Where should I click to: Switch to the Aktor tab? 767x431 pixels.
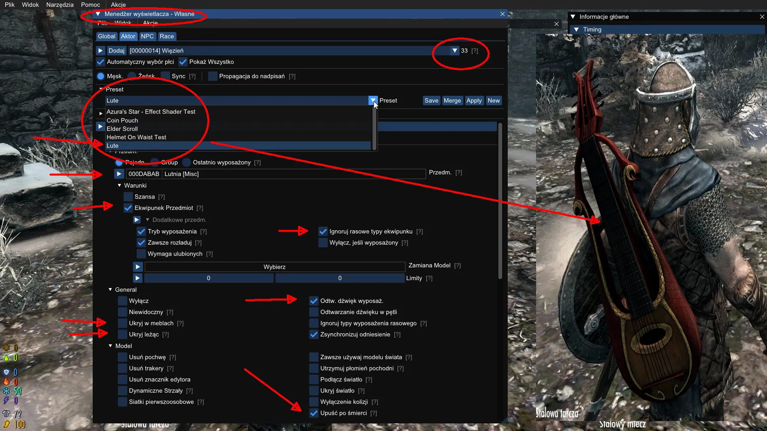click(x=128, y=36)
